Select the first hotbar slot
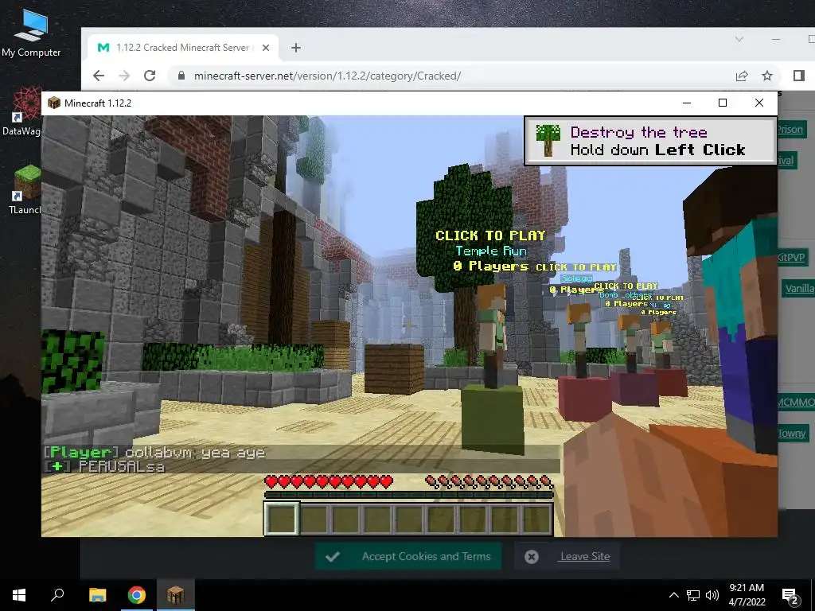This screenshot has width=815, height=611. [282, 519]
